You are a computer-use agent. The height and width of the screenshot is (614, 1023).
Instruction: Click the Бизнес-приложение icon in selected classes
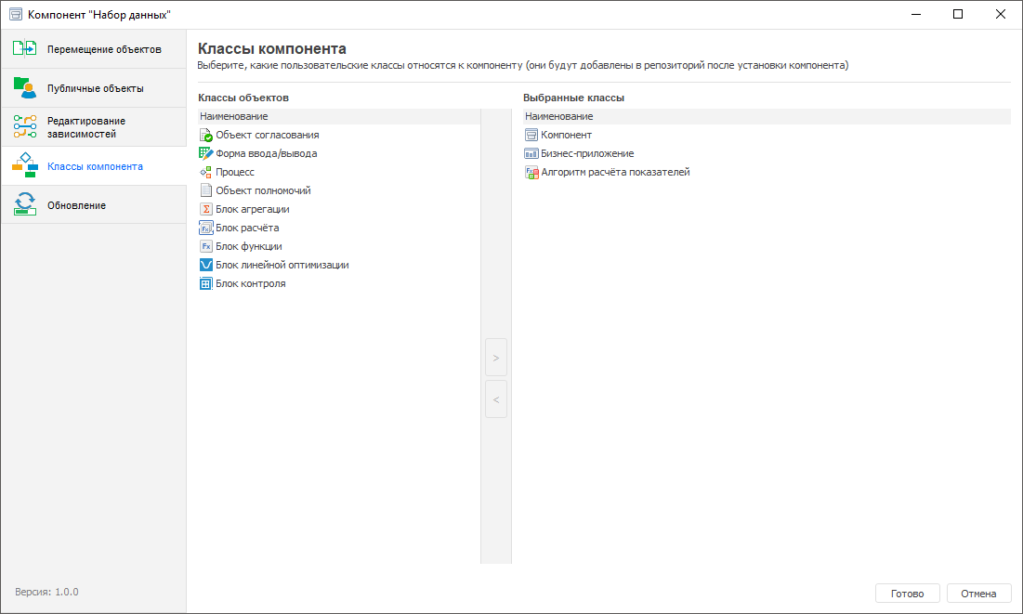[531, 154]
